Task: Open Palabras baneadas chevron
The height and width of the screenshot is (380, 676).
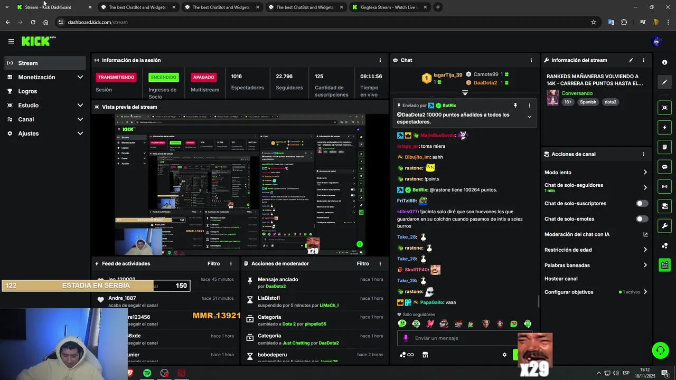Action: coord(645,265)
